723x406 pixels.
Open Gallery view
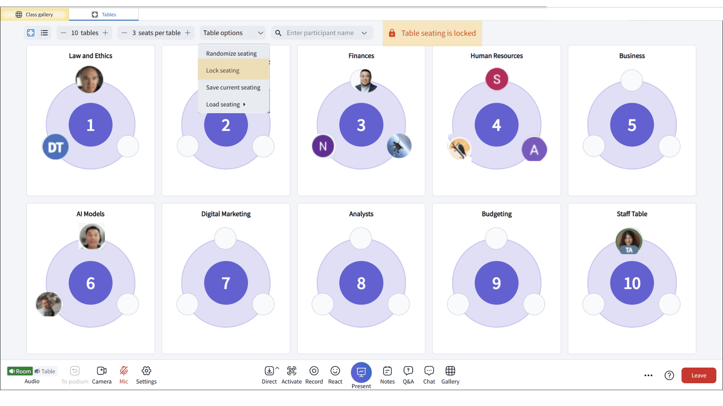tap(450, 375)
